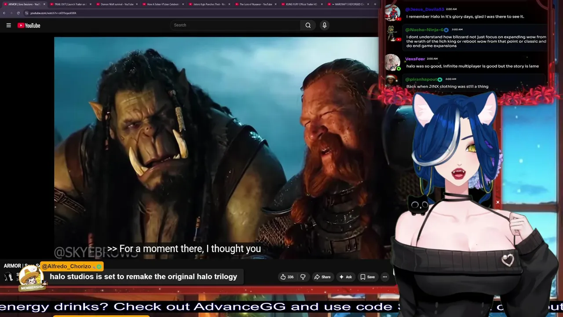Start voice search with microphone icon
Viewport: 563px width, 317px height.
(325, 25)
